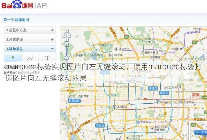This screenshot has height=140, width=207.
Task: Click the 奥林匹克森林公园 map marker
Action: (142, 40)
